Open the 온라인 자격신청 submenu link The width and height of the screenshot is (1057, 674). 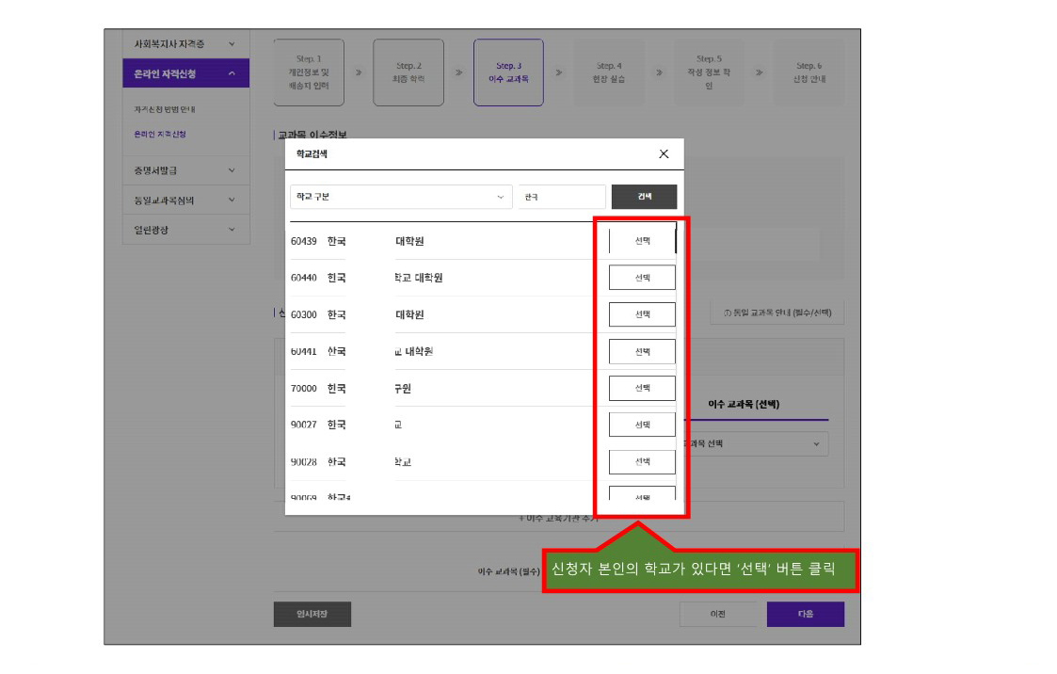(160, 134)
